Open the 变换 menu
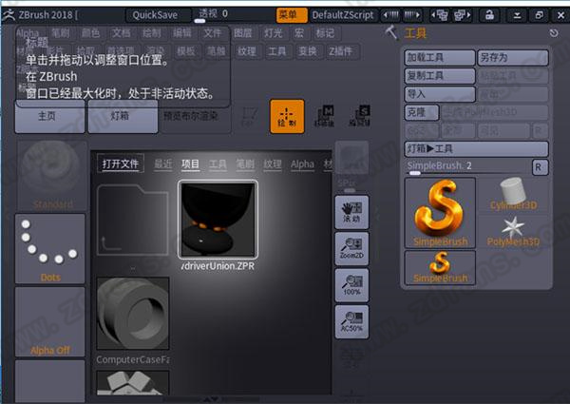The height and width of the screenshot is (404, 570). [x=308, y=51]
